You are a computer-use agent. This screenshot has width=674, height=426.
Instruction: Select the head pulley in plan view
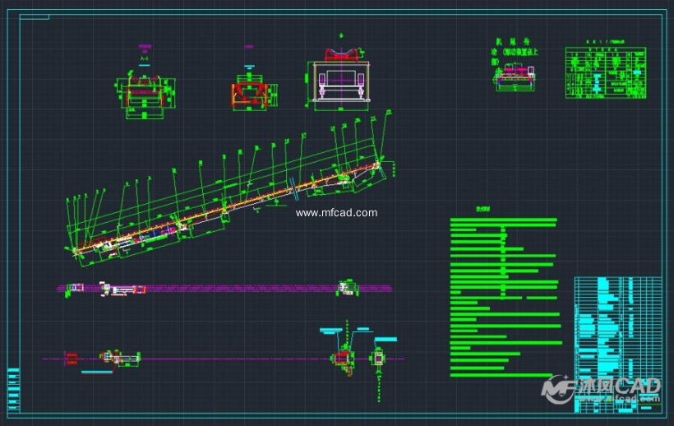click(347, 287)
